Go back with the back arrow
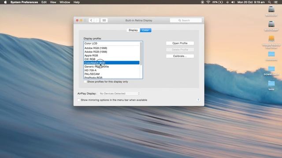This screenshot has width=282, height=158. (x=91, y=20)
